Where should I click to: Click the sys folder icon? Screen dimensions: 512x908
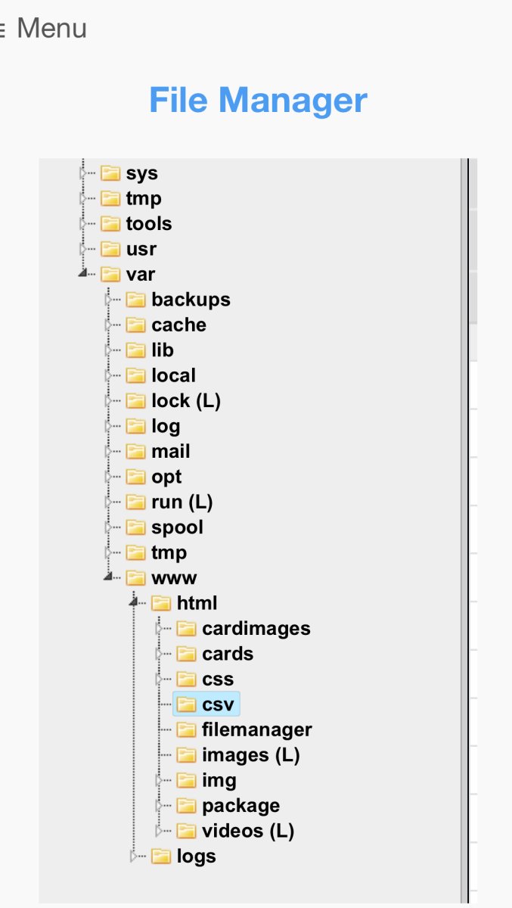pyautogui.click(x=111, y=173)
